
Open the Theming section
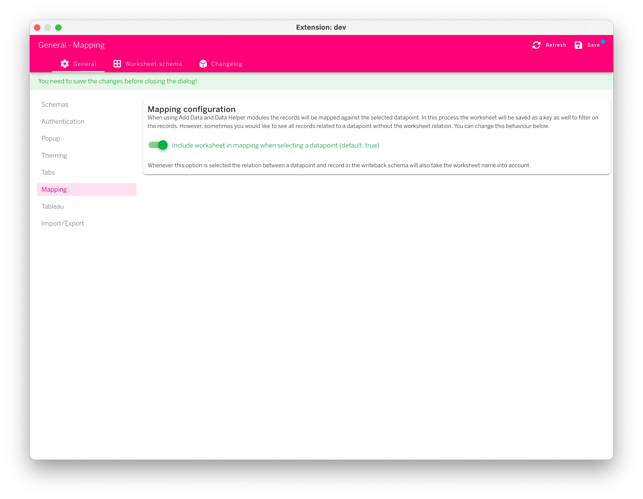tap(54, 155)
